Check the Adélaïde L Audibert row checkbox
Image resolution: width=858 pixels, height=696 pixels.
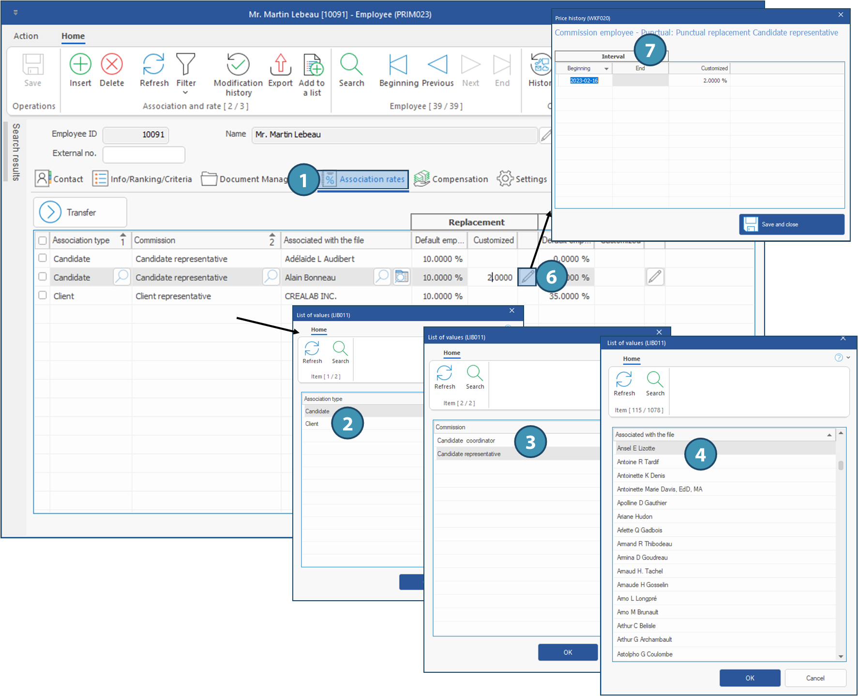pyautogui.click(x=43, y=258)
